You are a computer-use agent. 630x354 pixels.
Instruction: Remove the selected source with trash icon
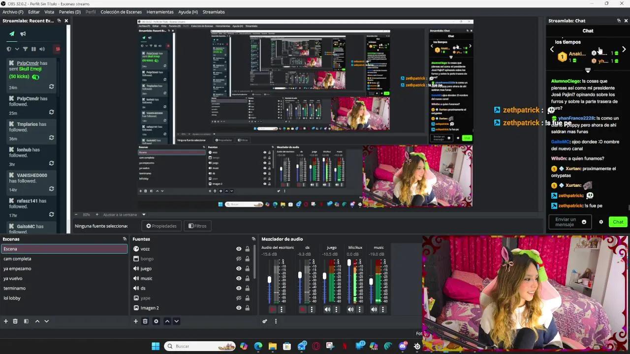click(x=145, y=321)
